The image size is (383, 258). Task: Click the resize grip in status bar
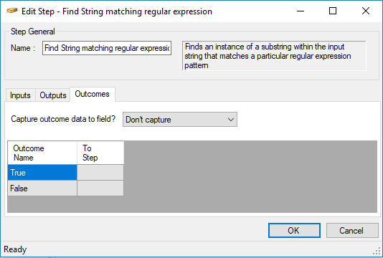tap(377, 252)
